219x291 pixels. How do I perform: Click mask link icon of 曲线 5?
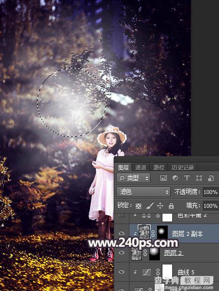[158, 272]
